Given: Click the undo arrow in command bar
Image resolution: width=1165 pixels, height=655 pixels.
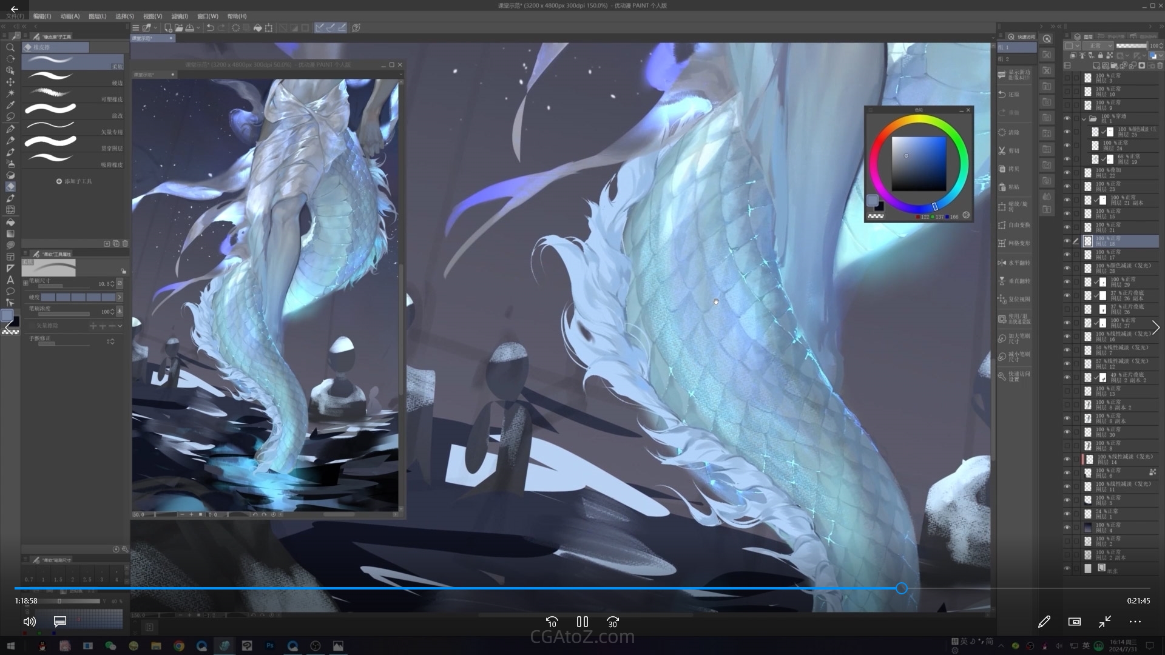Looking at the screenshot, I should pyautogui.click(x=210, y=28).
